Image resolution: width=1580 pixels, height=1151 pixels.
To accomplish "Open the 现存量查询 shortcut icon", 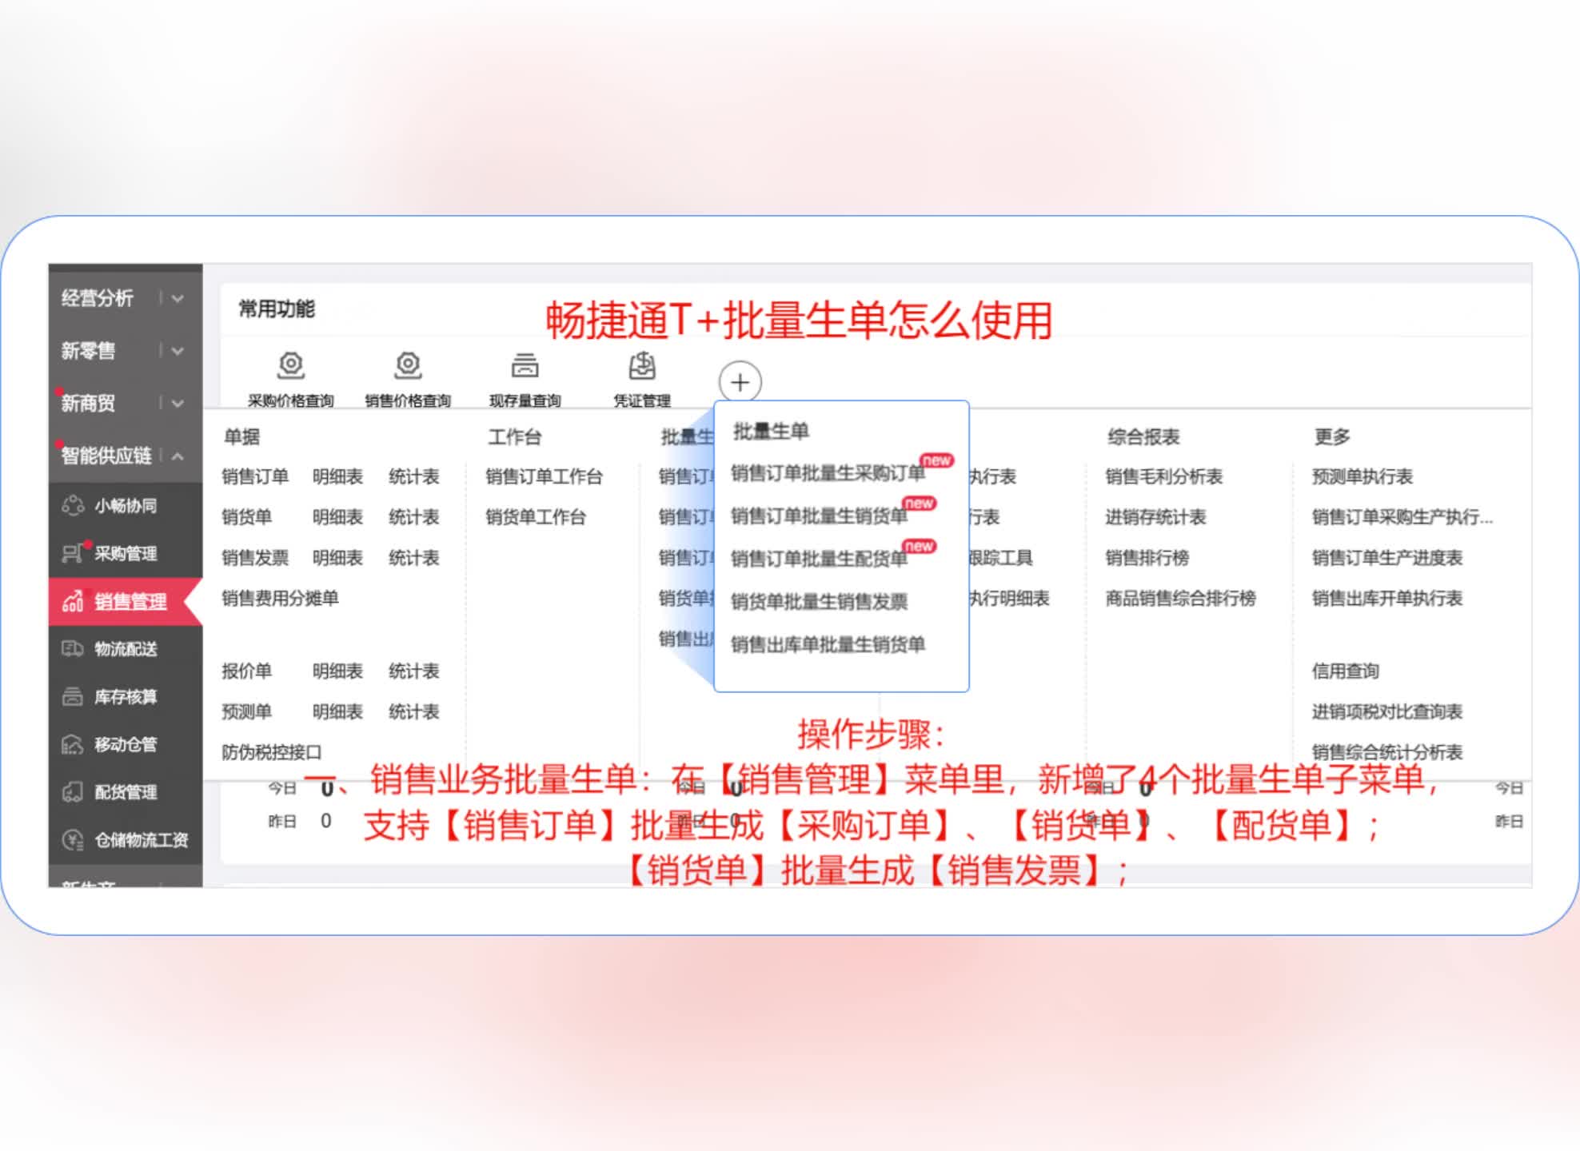I will (x=525, y=365).
